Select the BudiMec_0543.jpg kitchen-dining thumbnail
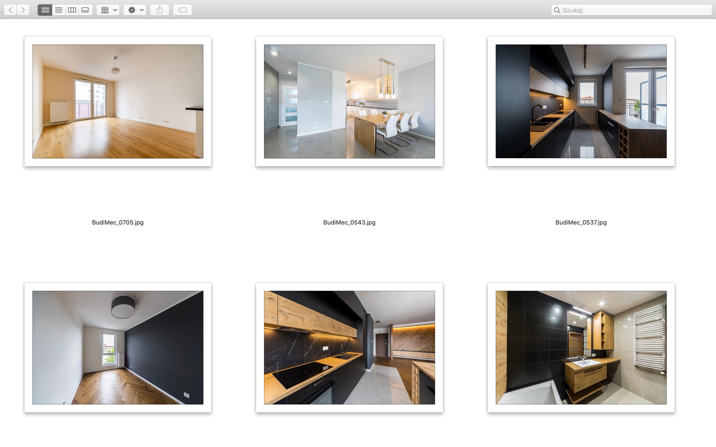Viewport: 716px width, 447px height. [349, 101]
